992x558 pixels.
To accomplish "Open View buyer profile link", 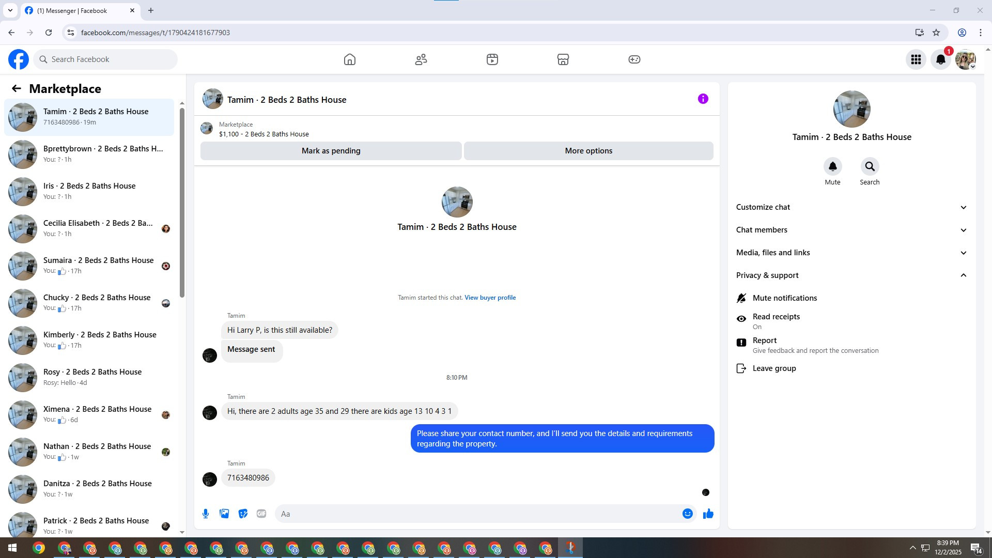I will point(490,298).
